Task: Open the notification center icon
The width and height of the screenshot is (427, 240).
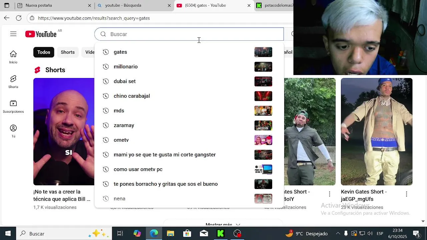Action: (416, 234)
